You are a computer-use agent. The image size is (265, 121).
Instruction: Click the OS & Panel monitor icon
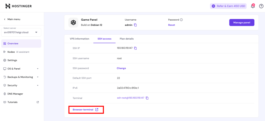tap(5, 69)
